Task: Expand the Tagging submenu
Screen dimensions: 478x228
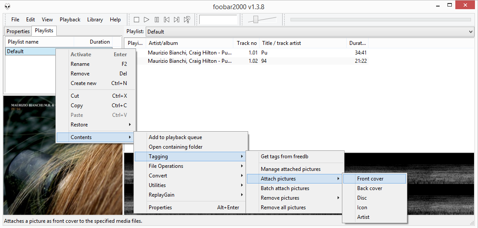Action: [x=191, y=157]
